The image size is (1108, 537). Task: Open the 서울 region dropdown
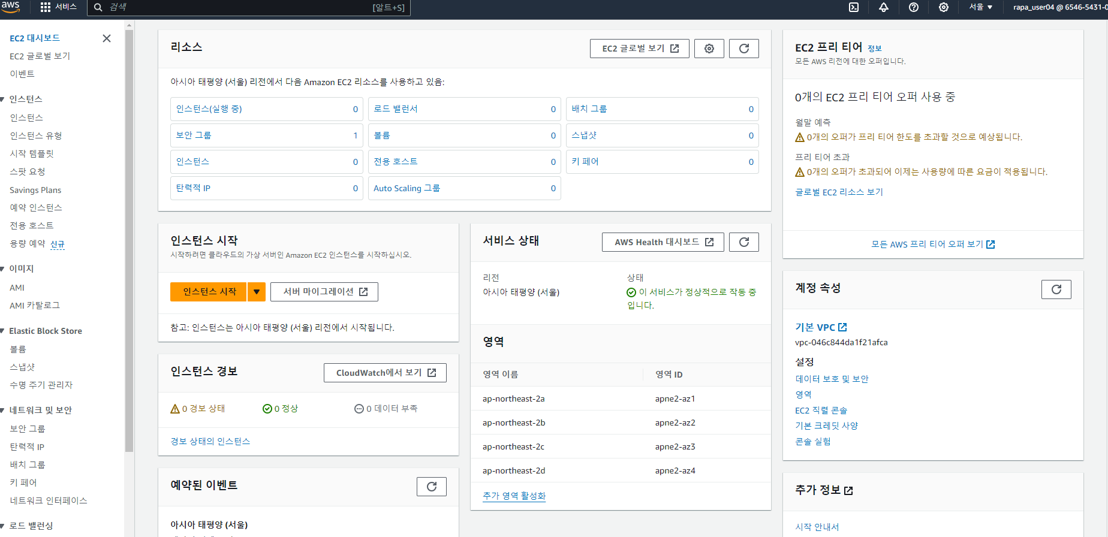(981, 7)
